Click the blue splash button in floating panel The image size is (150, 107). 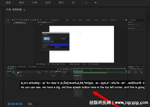(x=47, y=38)
